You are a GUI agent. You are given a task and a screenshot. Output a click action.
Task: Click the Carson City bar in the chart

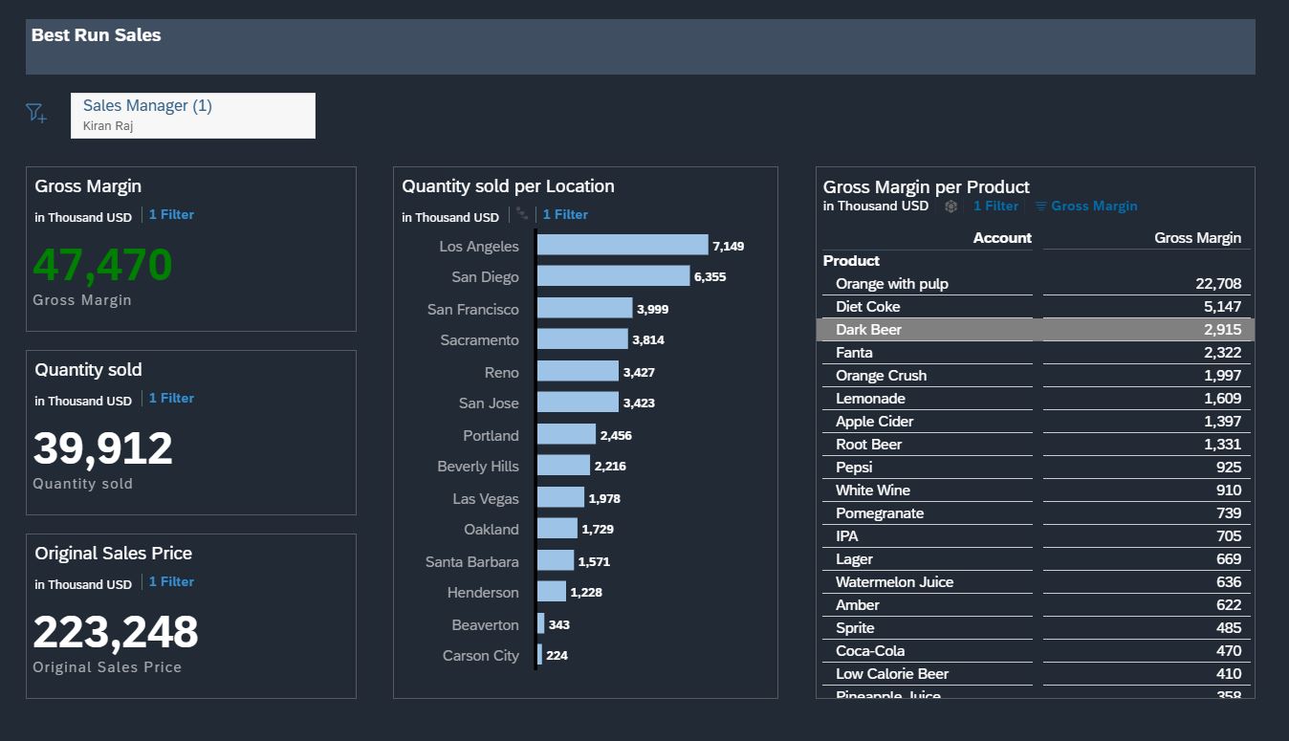[537, 655]
